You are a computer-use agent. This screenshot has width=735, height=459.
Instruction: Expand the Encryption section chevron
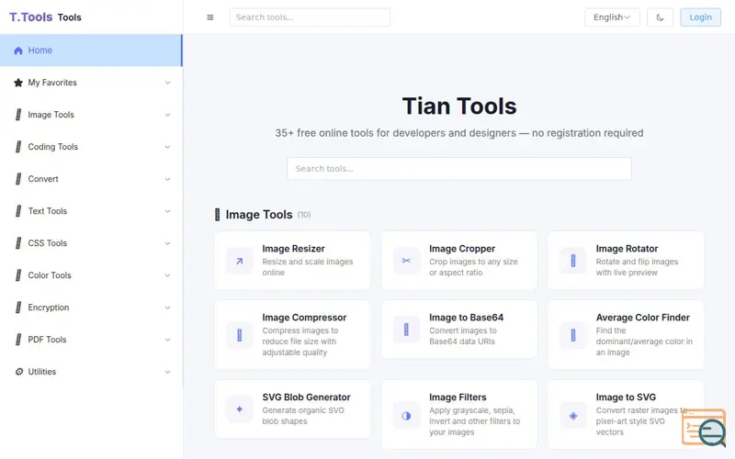167,308
